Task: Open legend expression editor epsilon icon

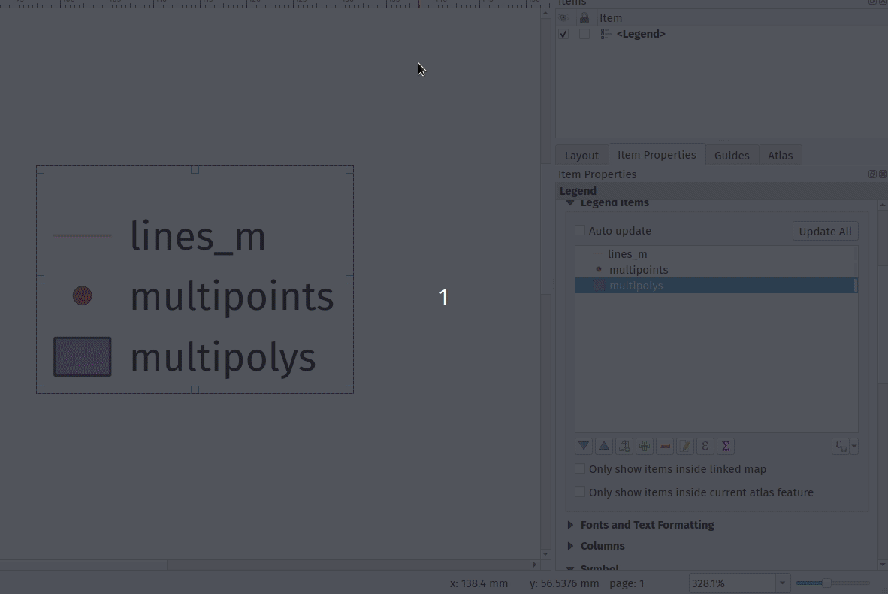Action: [x=705, y=446]
